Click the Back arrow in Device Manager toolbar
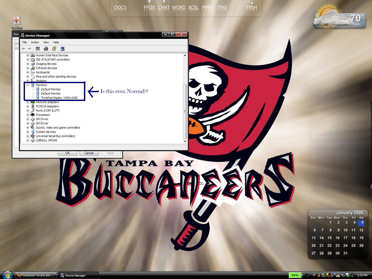Screen dimensions: 372x279 [23, 49]
